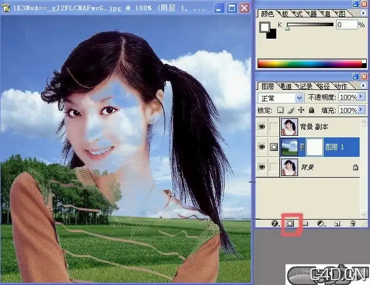The image size is (370, 285).
Task: Click the Create new layer icon
Action: click(x=337, y=223)
